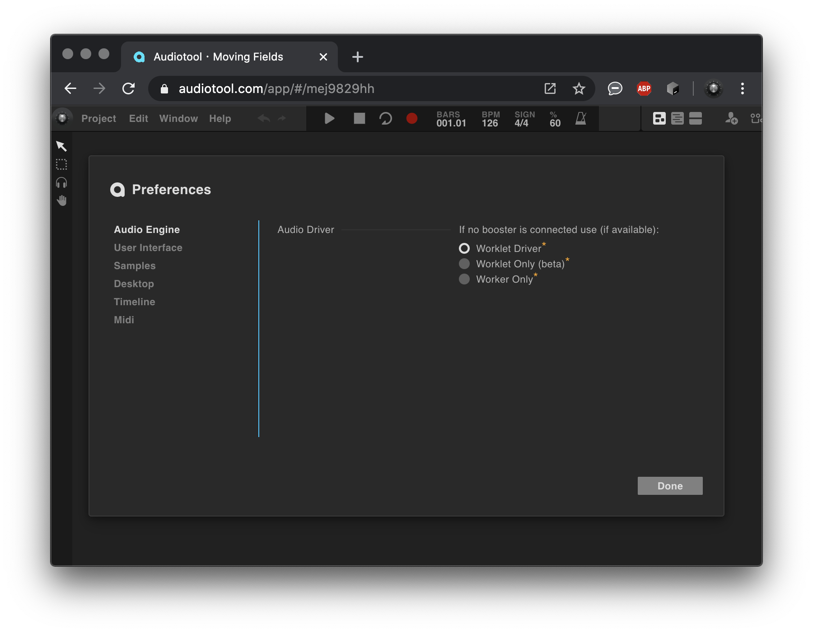Select the hand pan tool
The height and width of the screenshot is (633, 813).
[61, 200]
